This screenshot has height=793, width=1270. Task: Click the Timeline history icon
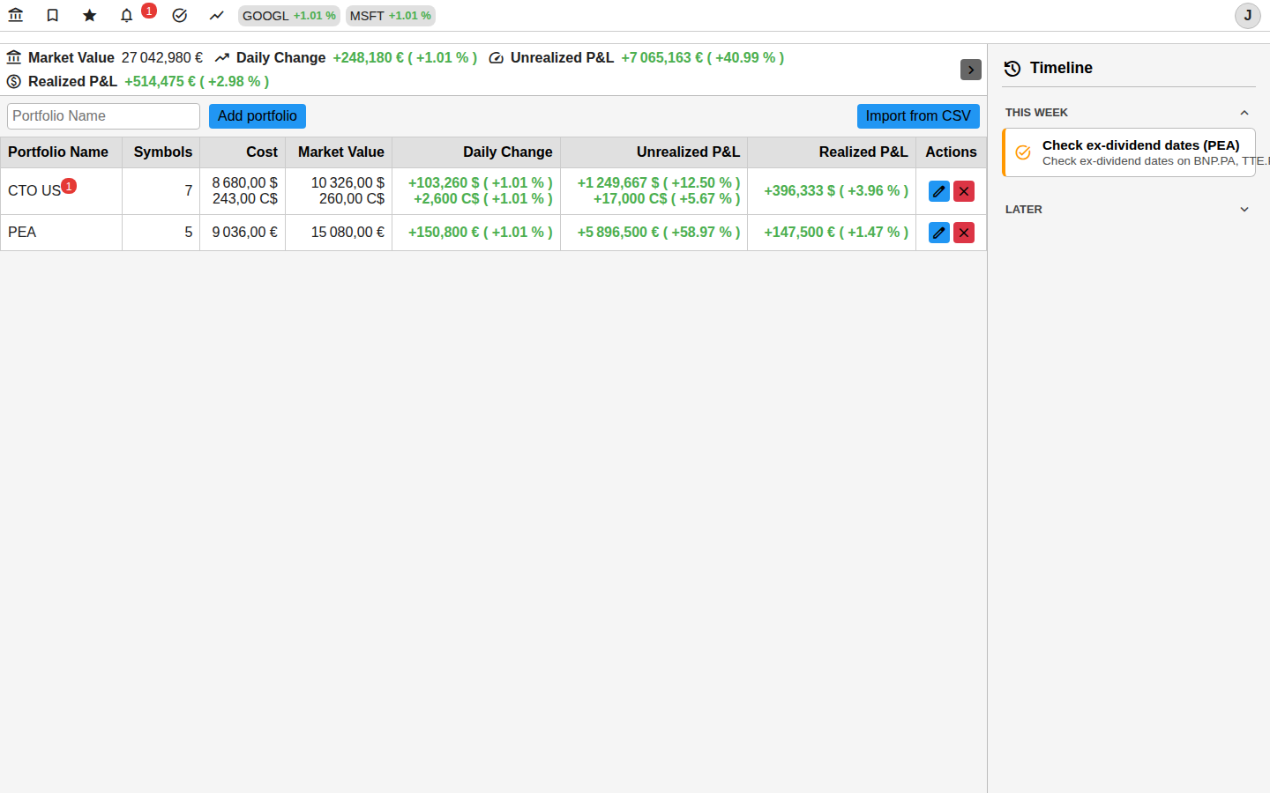(1012, 68)
